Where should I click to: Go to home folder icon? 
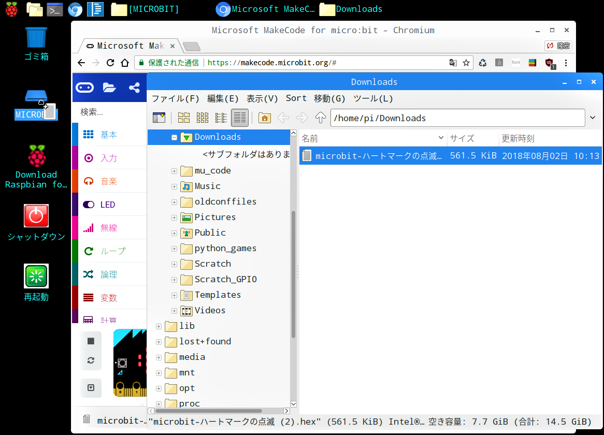coord(265,118)
